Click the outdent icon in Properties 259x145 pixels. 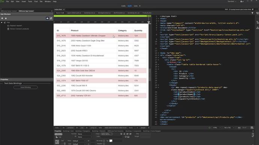pos(127,134)
